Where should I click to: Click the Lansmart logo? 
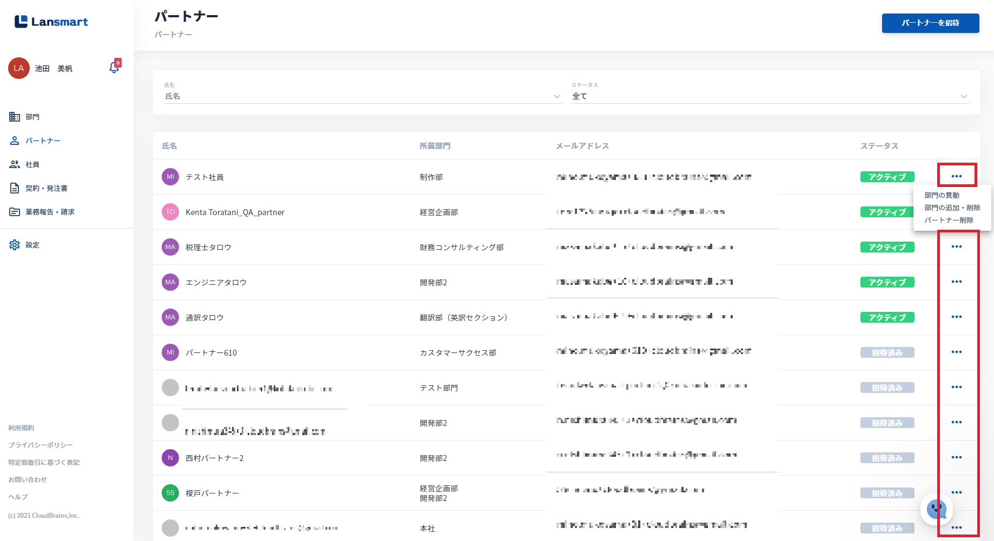(x=51, y=22)
